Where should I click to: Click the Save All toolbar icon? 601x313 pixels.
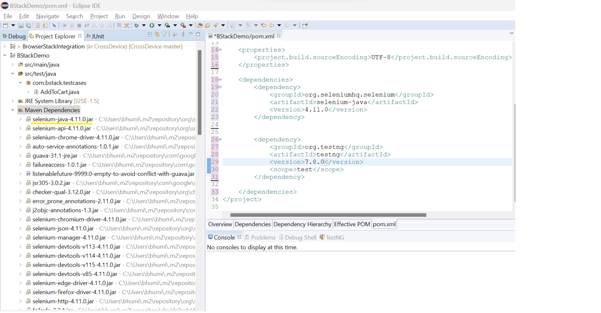tap(29, 25)
